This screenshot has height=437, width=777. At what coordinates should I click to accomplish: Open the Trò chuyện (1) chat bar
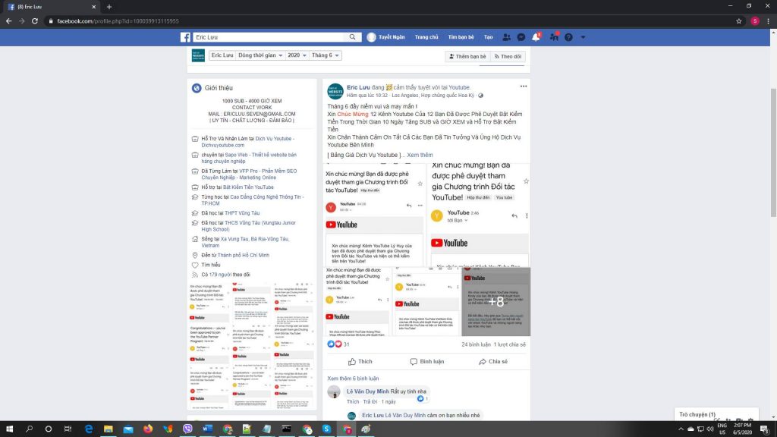tap(716, 414)
